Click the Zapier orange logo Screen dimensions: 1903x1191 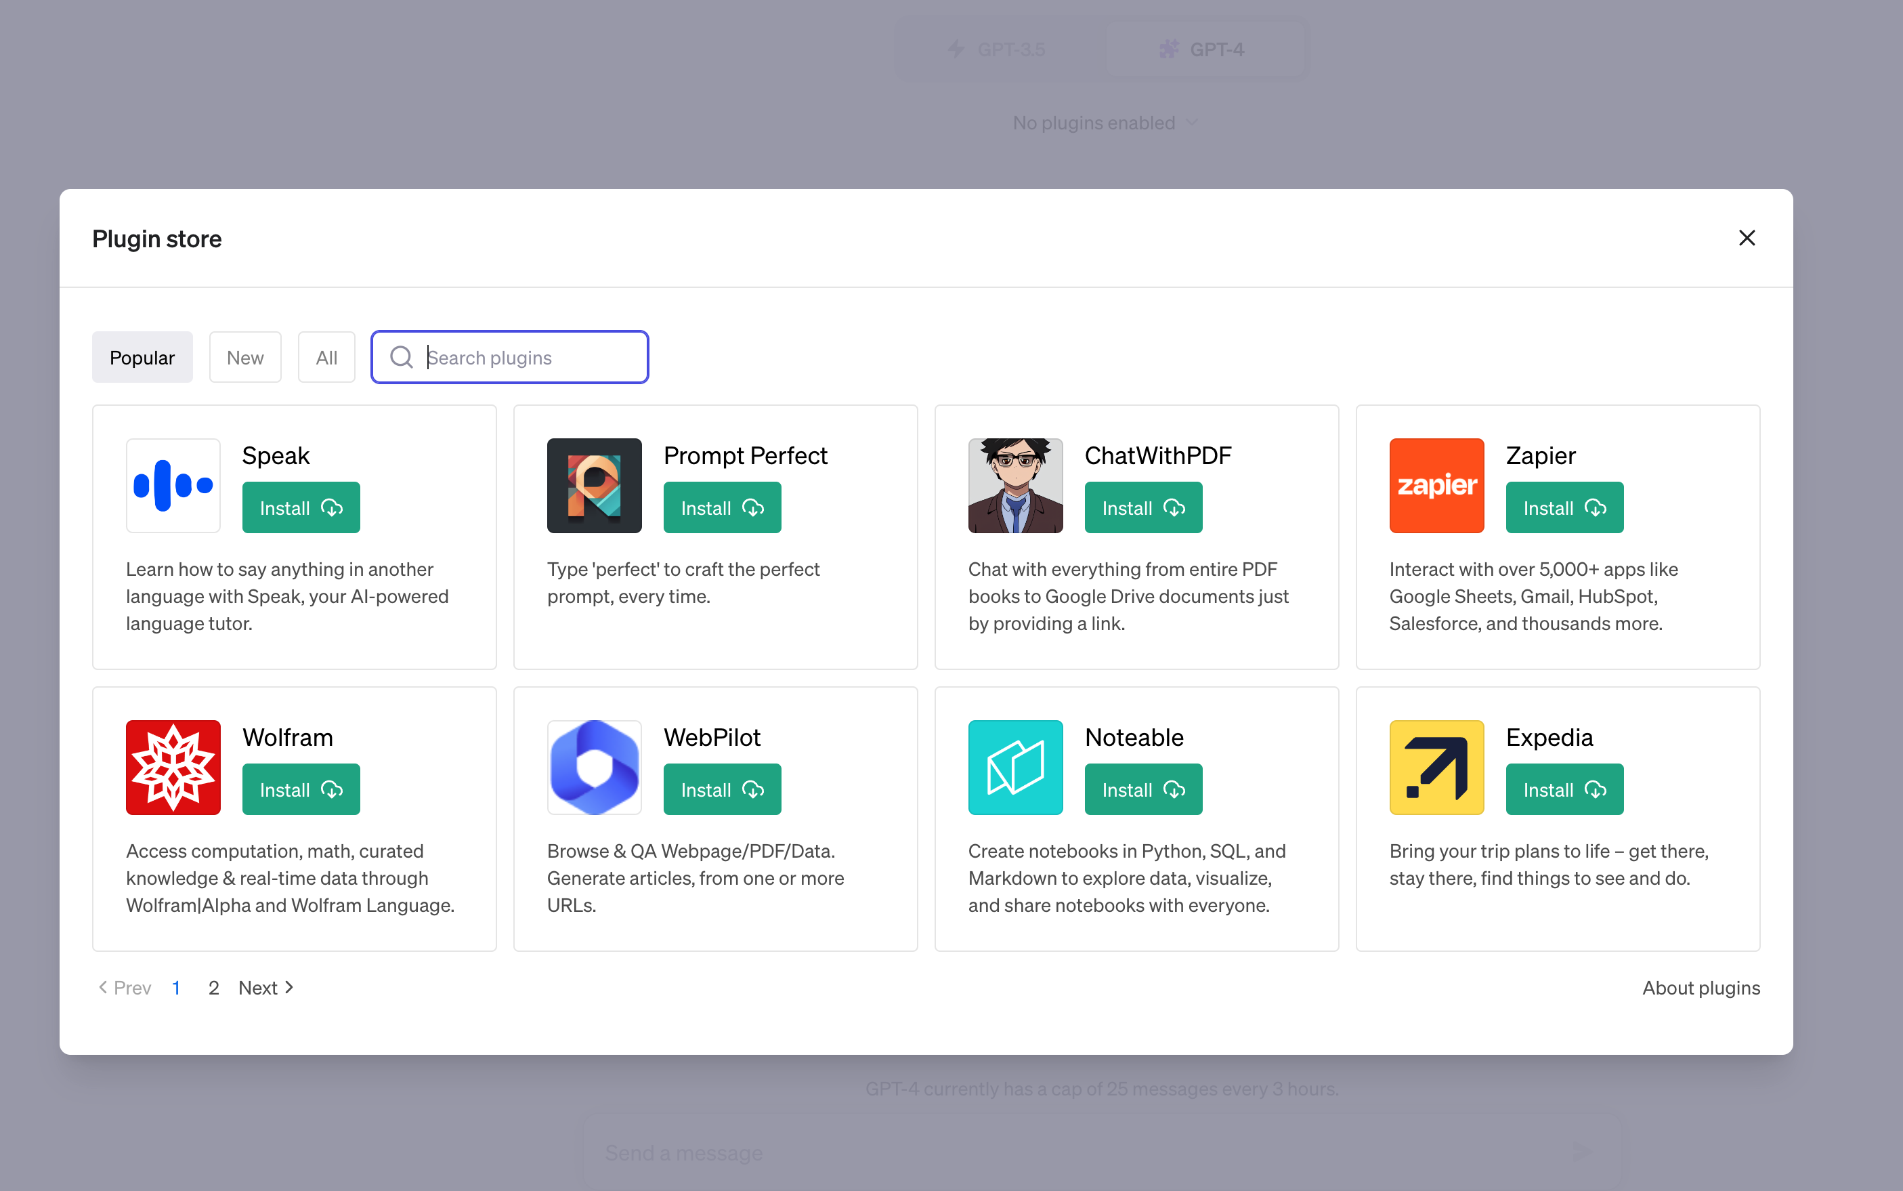[x=1437, y=485]
